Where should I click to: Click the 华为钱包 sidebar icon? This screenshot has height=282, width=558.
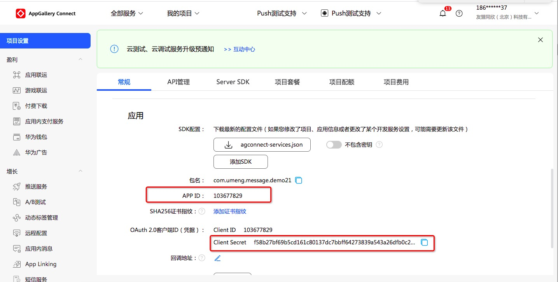coord(17,137)
